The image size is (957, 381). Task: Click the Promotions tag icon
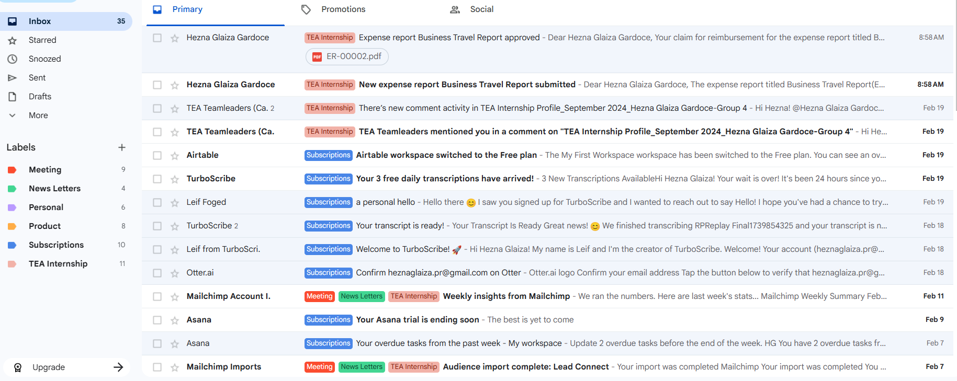click(306, 9)
